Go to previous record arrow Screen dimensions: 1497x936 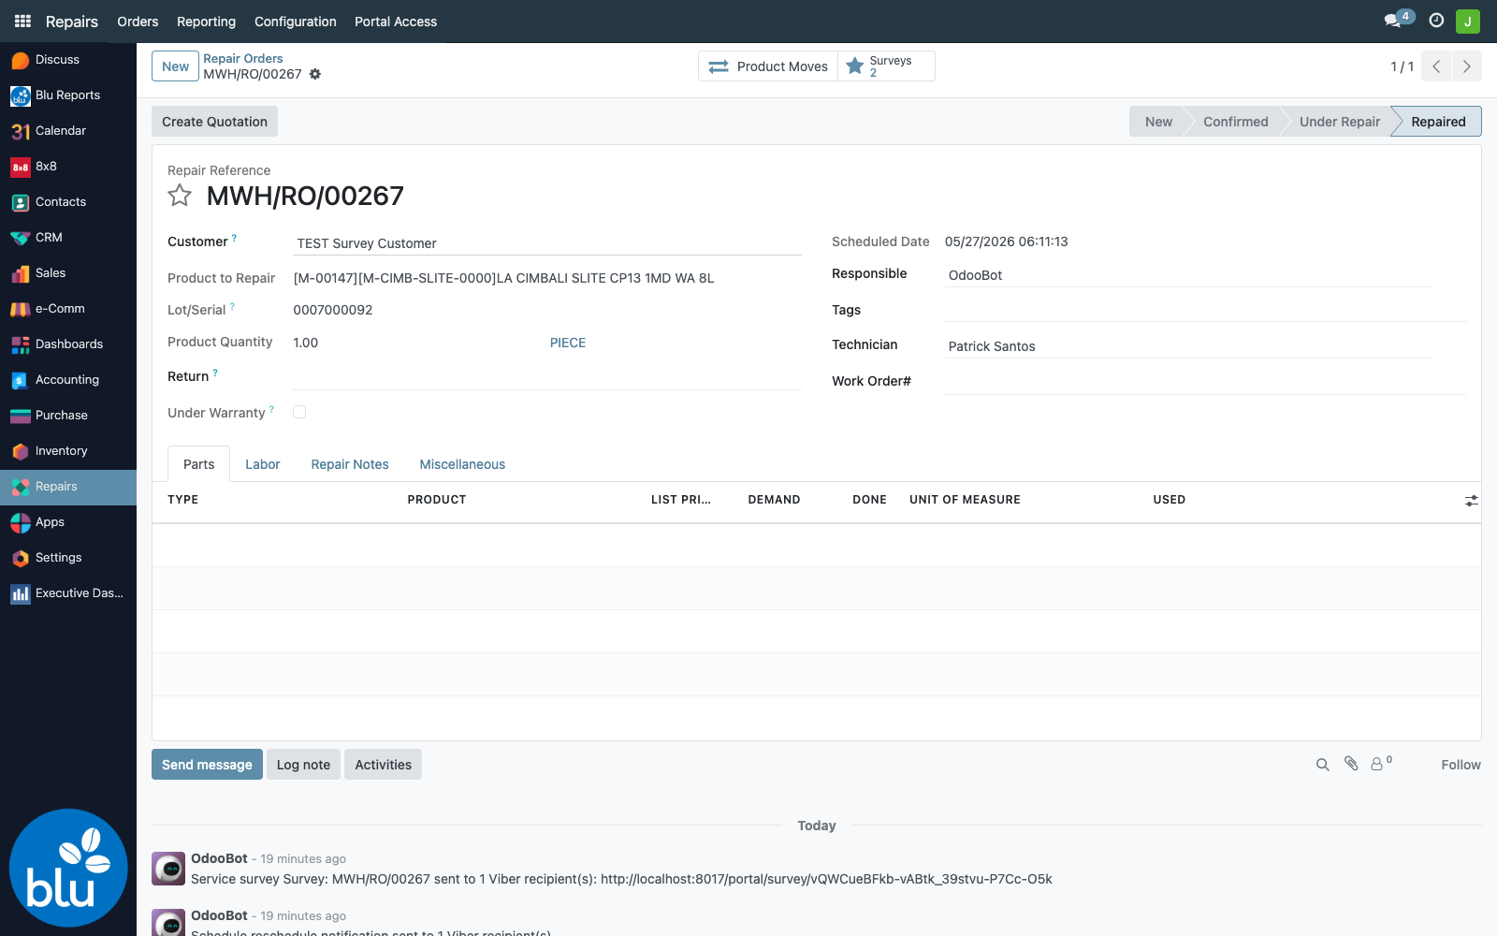tap(1436, 66)
